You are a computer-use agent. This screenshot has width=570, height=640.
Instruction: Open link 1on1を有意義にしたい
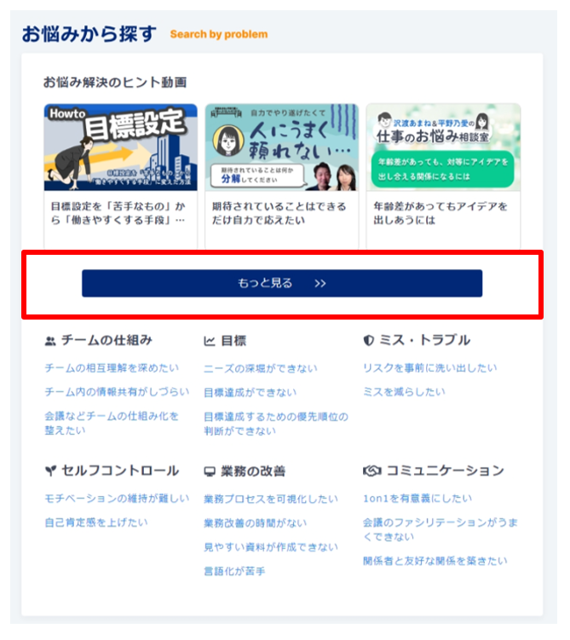point(417,499)
